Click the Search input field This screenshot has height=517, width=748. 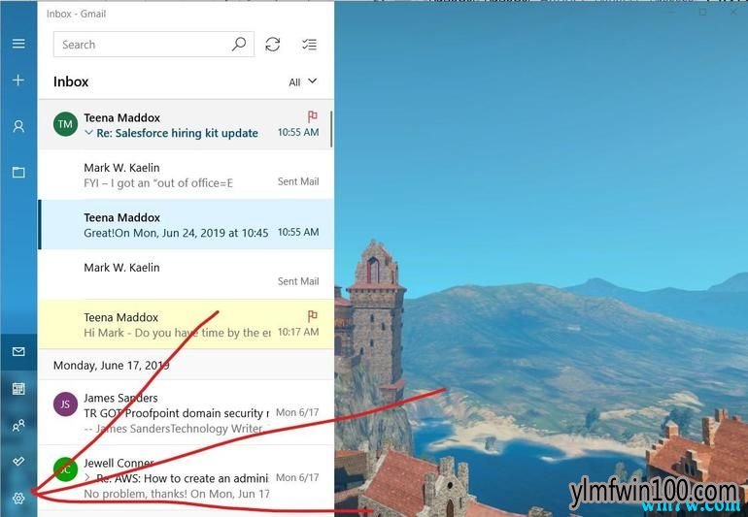click(153, 45)
